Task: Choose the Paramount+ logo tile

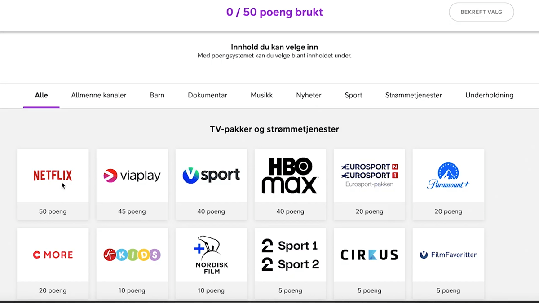Action: click(x=448, y=176)
